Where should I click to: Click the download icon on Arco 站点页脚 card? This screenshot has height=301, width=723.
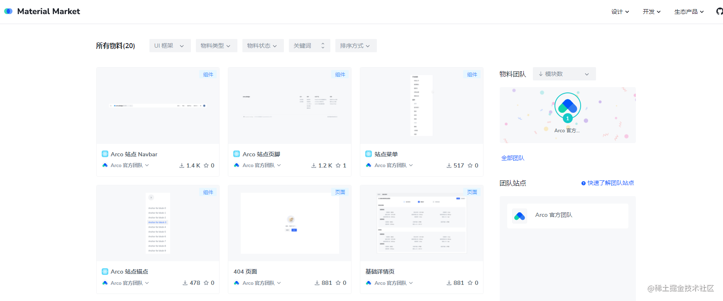[x=314, y=165]
